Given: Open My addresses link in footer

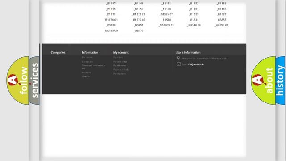Looking at the screenshot, I should pos(120,66).
